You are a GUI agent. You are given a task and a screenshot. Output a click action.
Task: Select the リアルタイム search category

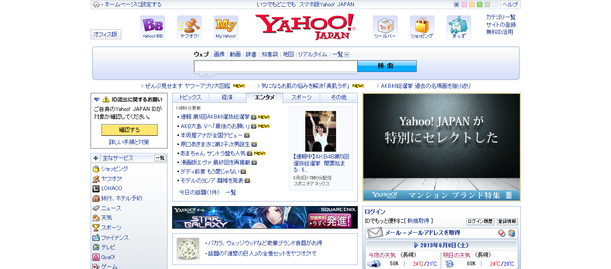tap(313, 54)
